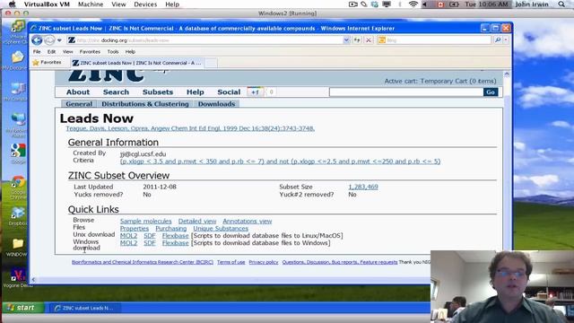Image resolution: width=574 pixels, height=323 pixels.
Task: Switch to Distributions & Clustering tab
Action: pos(145,104)
